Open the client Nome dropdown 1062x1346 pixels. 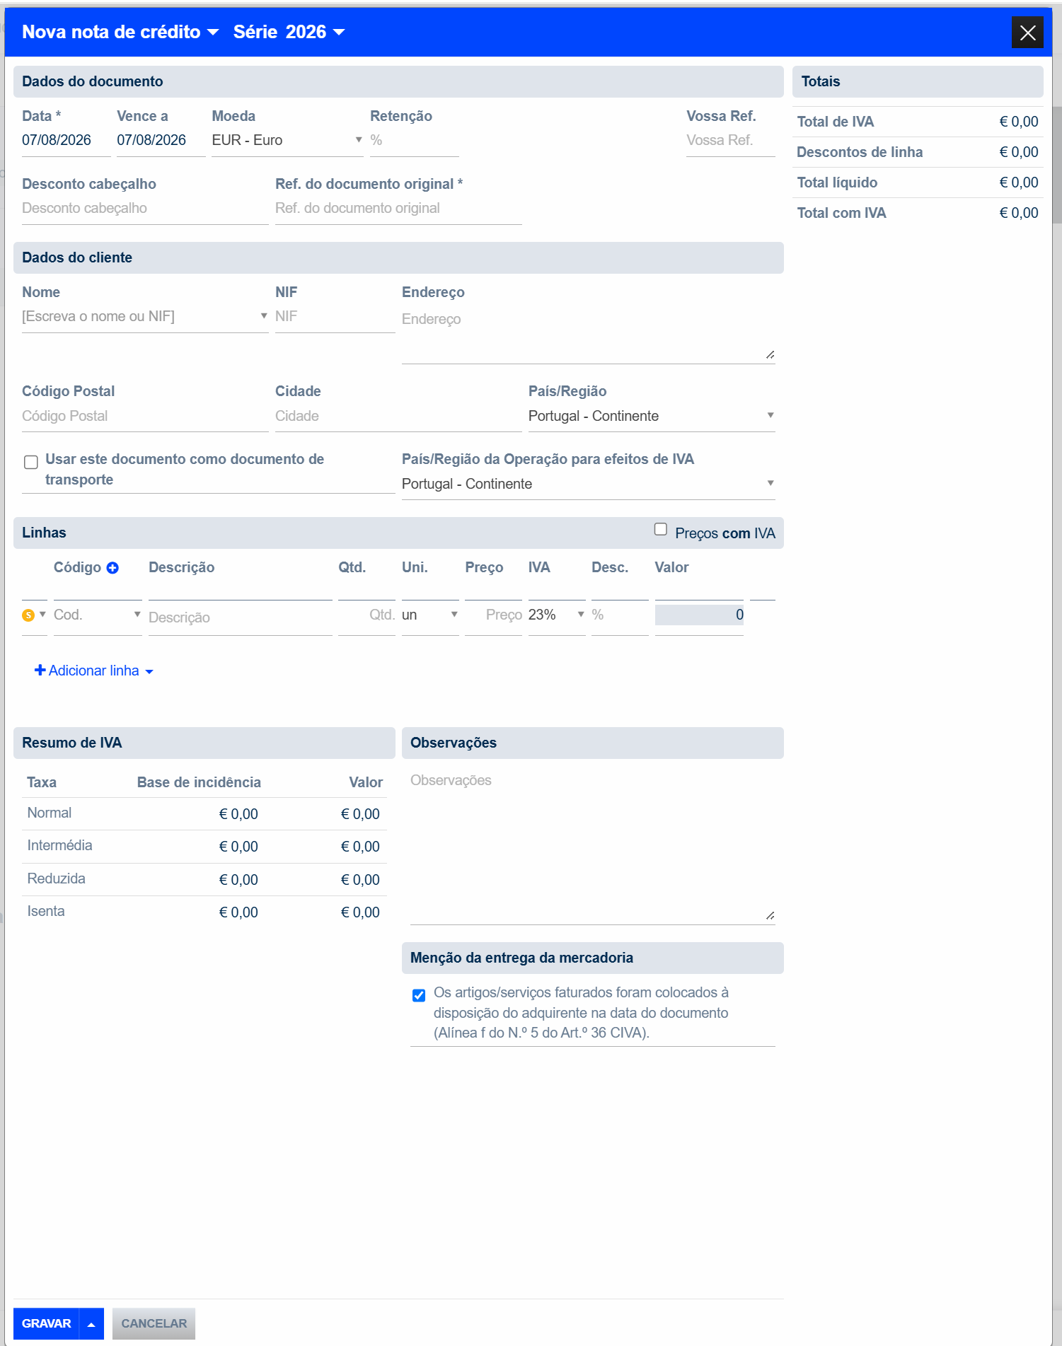[145, 316]
